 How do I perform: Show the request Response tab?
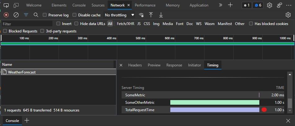click(x=174, y=65)
